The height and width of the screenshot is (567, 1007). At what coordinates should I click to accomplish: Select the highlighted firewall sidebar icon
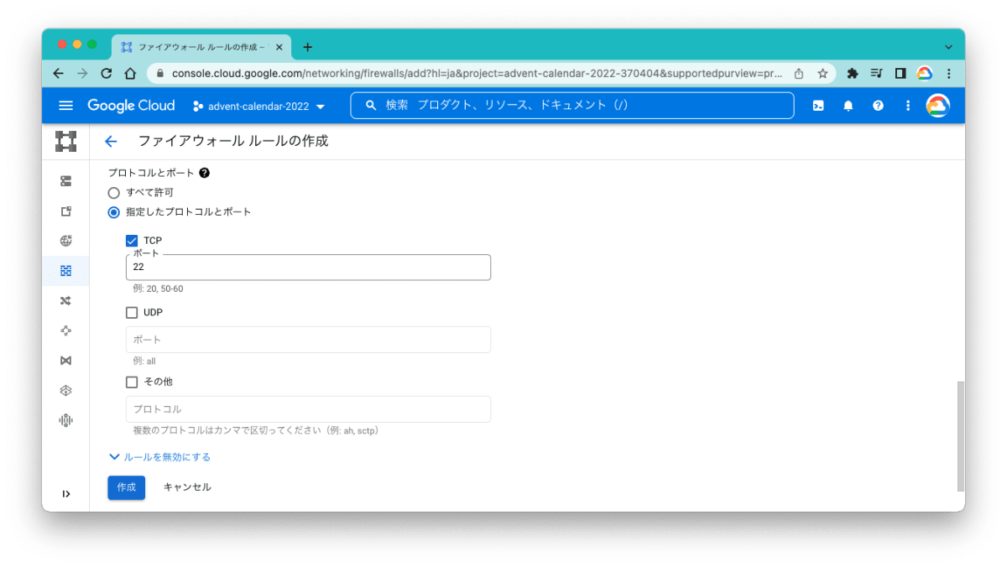(x=65, y=271)
